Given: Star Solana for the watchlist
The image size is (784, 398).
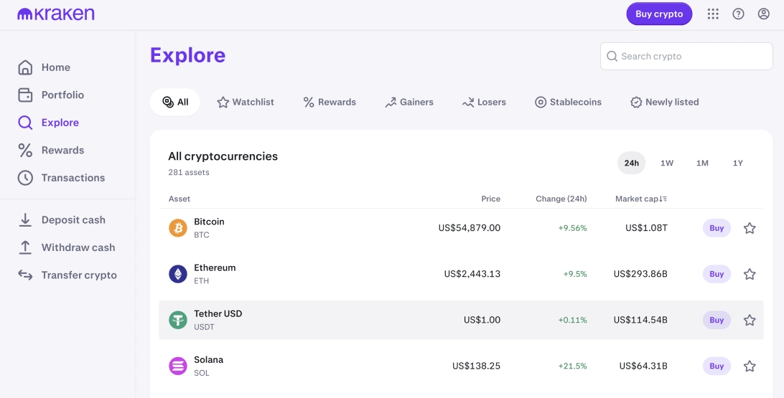Looking at the screenshot, I should pos(750,366).
